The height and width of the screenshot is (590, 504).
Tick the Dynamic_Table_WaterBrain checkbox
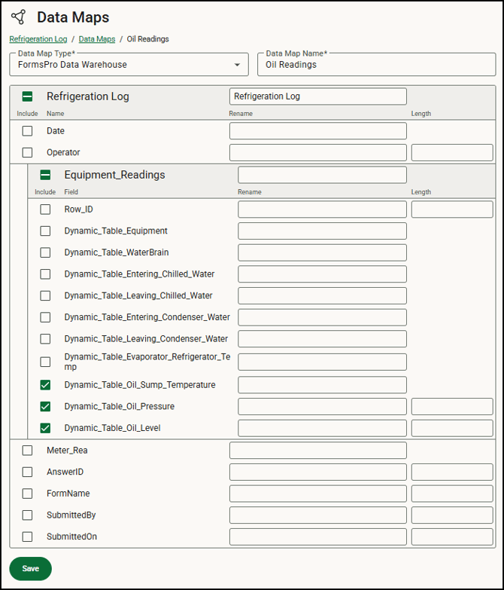pos(46,252)
